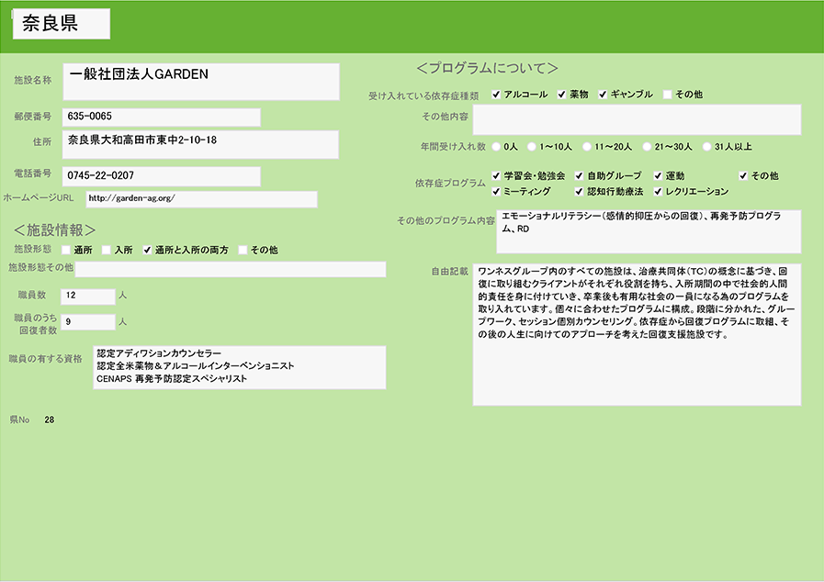Uncheck the 自助グループ checkbox

(x=580, y=175)
